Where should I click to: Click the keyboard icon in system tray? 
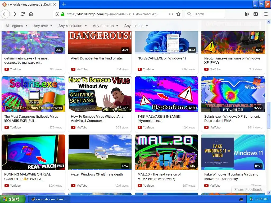click(x=241, y=199)
